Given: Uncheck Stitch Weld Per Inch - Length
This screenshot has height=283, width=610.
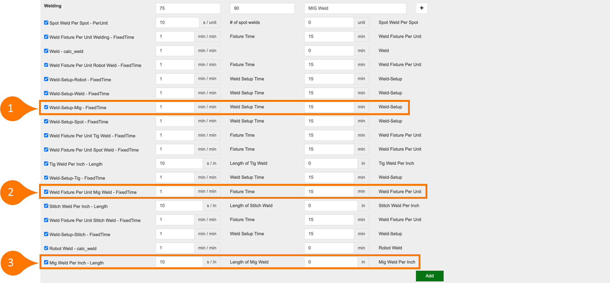Looking at the screenshot, I should [x=46, y=206].
